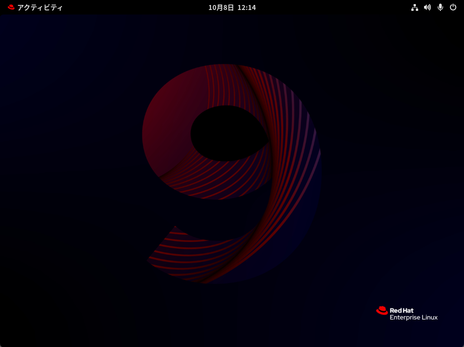Click the Red Hat icon in top bar
This screenshot has width=464, height=347.
click(11, 7)
